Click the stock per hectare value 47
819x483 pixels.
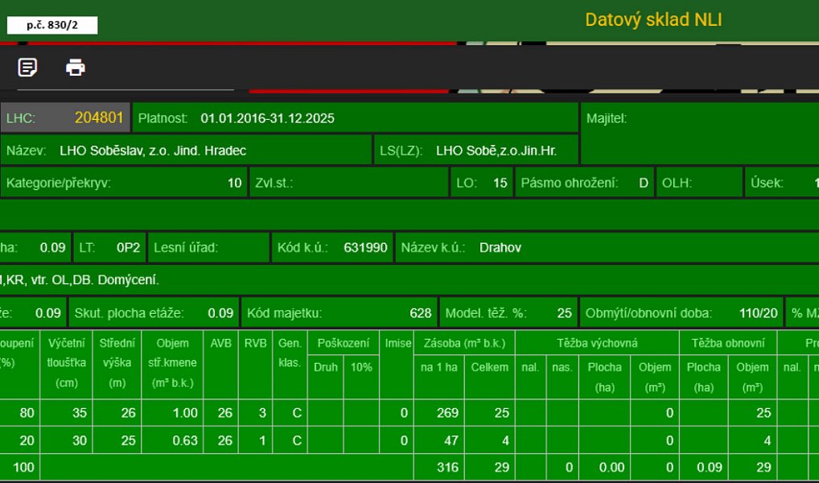(x=451, y=440)
